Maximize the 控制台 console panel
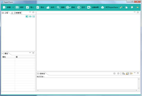Viewport: 142px width, 96px height. point(138,73)
